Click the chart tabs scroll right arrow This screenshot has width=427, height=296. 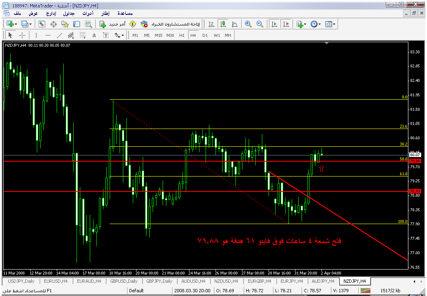pos(422,281)
